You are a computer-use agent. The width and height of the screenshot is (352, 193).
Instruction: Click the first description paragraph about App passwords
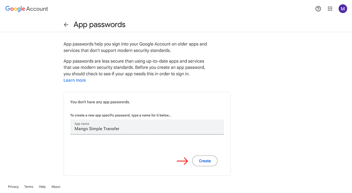click(x=135, y=47)
